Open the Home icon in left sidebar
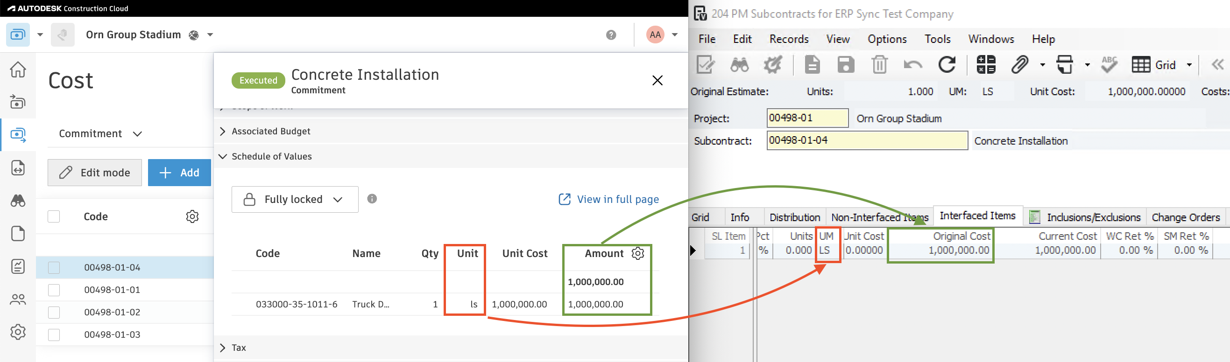 (x=18, y=70)
